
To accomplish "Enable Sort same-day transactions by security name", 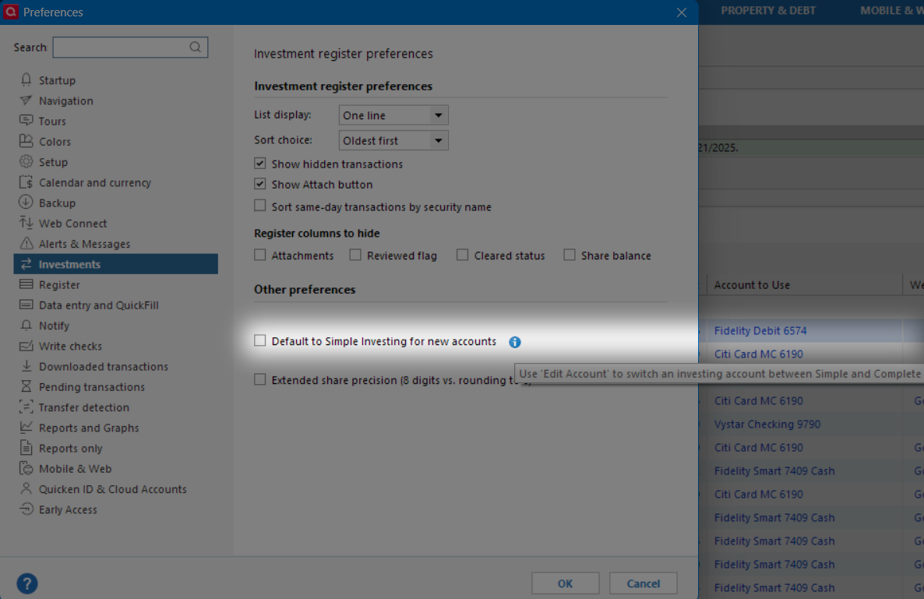I will 260,206.
